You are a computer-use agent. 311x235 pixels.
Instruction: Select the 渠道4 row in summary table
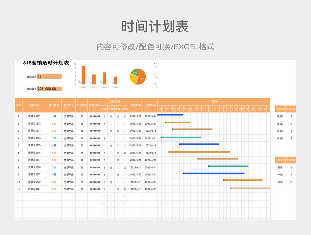[x=285, y=138]
